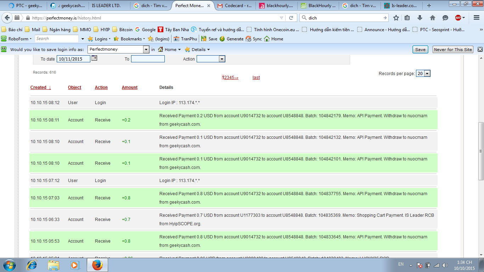Dismiss the save login info bar
This screenshot has width=484, height=272.
pos(480,50)
